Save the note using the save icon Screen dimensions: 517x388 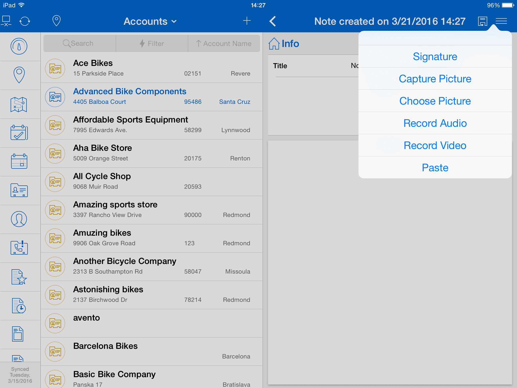click(482, 21)
